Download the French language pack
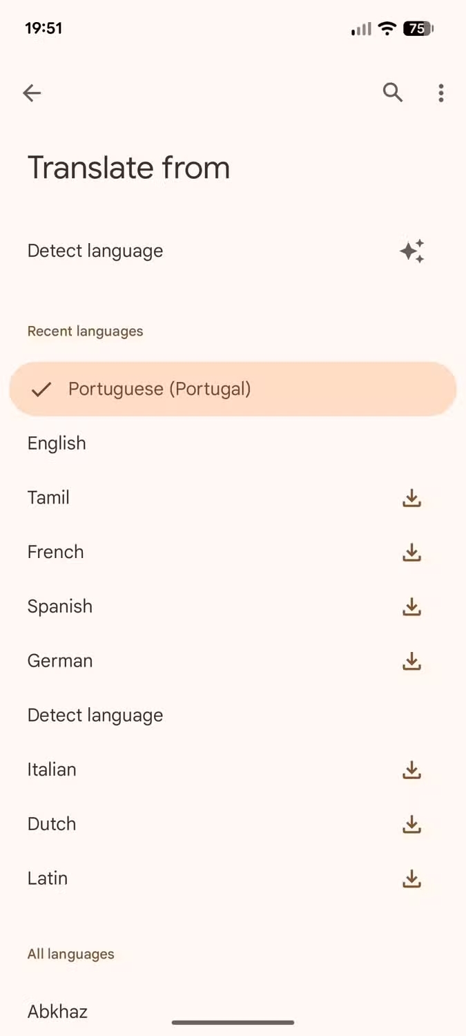 (x=411, y=552)
